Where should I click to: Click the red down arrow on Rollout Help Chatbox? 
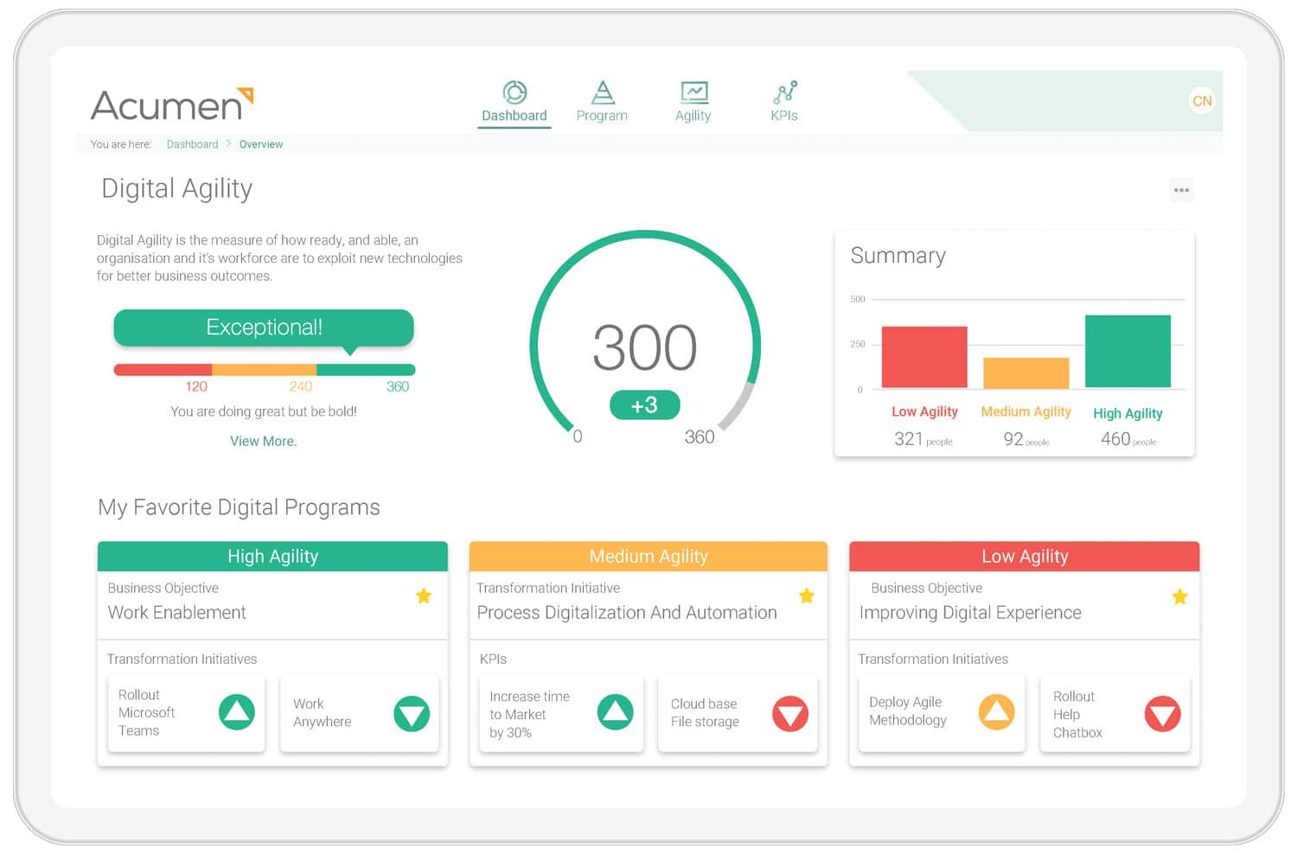[1164, 714]
